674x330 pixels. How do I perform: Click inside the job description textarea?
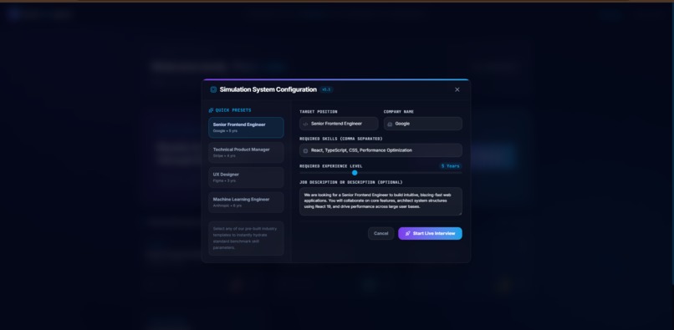click(x=380, y=201)
